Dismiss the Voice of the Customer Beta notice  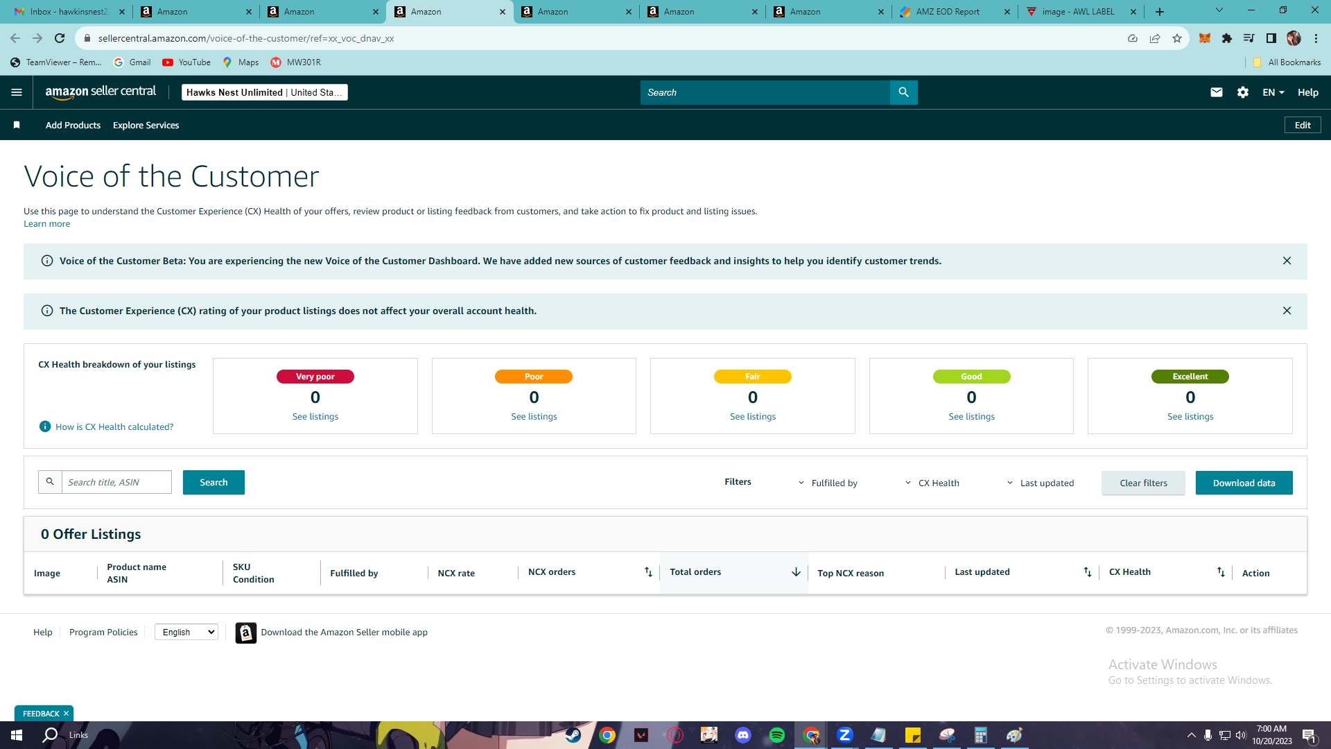(1287, 261)
